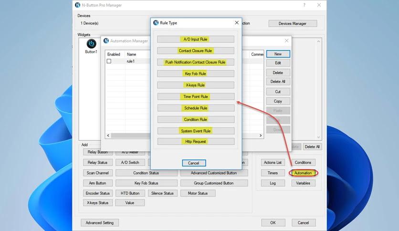Add an Advanced Customized Button
399x231 pixels.
(x=214, y=173)
